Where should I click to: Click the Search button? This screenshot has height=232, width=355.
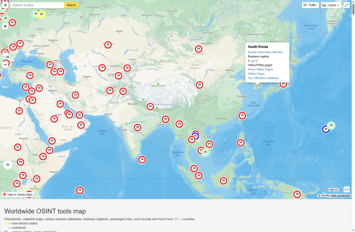click(x=71, y=5)
